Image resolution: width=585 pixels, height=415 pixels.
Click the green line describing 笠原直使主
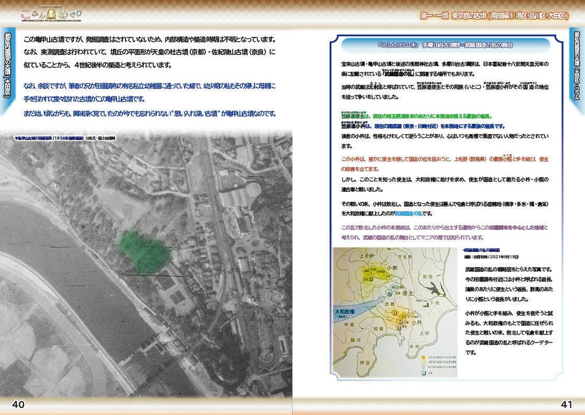tap(416, 116)
